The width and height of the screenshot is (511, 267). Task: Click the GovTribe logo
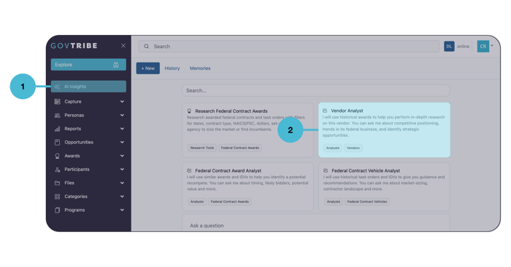point(74,46)
